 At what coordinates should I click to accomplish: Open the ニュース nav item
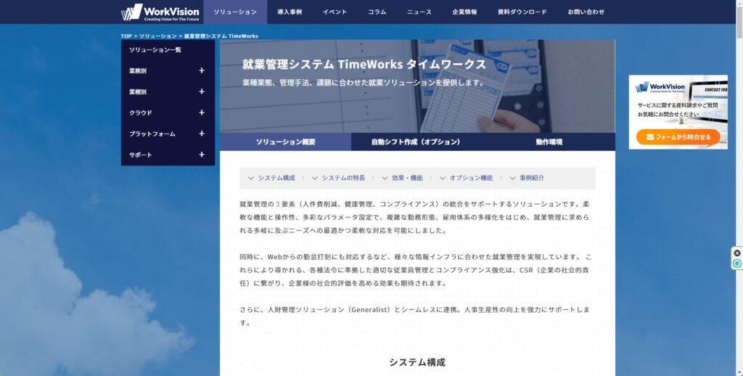coord(419,12)
